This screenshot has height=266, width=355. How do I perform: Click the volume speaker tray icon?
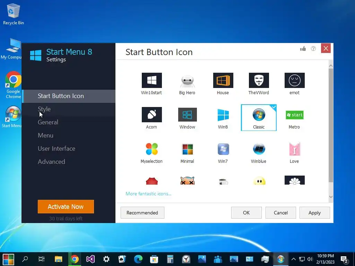tap(310, 259)
